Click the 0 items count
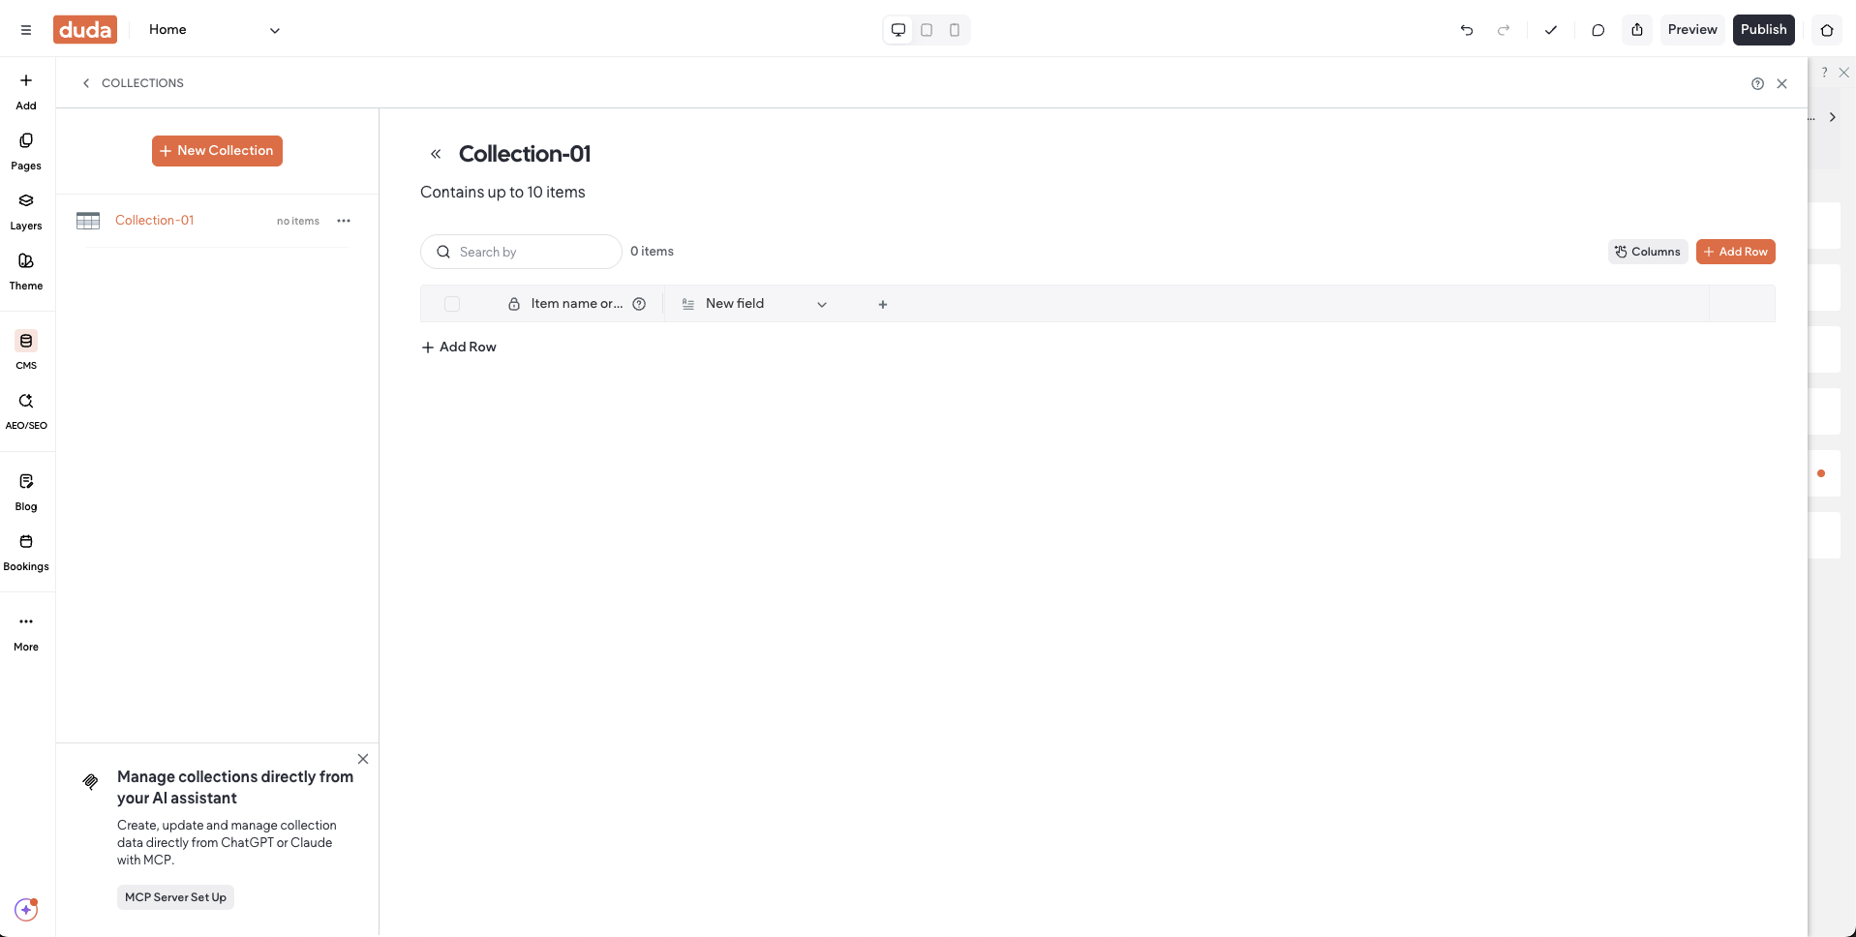1856x937 pixels. pyautogui.click(x=652, y=252)
